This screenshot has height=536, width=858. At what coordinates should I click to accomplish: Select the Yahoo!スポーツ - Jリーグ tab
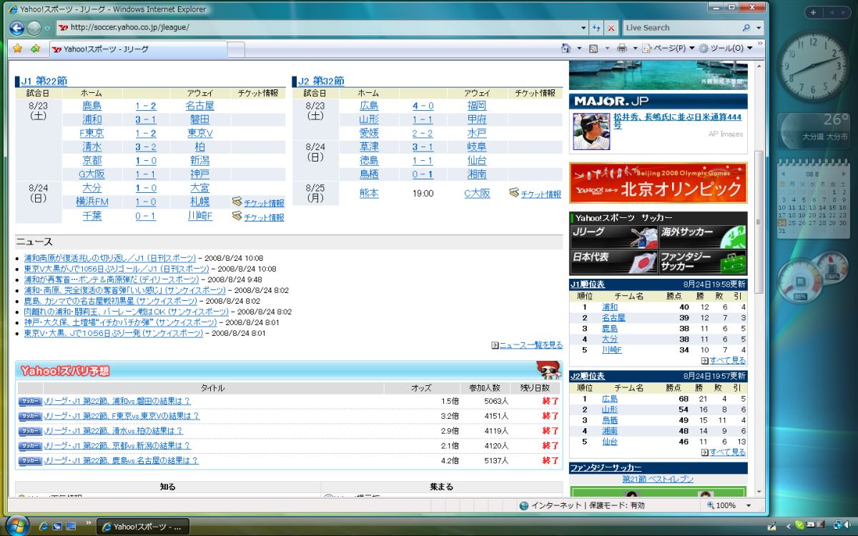pyautogui.click(x=137, y=49)
